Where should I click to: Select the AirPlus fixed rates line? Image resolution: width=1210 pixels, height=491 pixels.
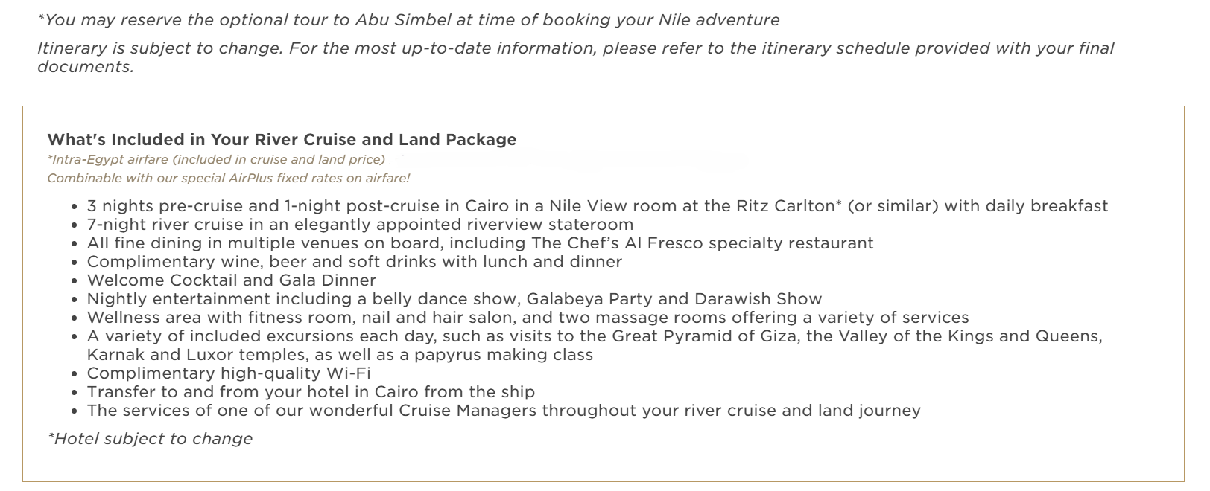click(228, 178)
